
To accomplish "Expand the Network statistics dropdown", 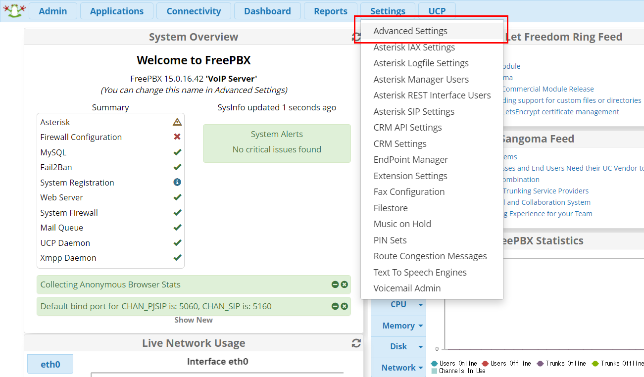I will 398,368.
